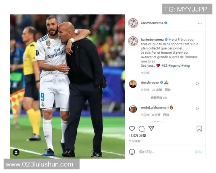The image size is (216, 173).
Task: Open mohd.alshammari's profile avatar
Action: [133, 109]
